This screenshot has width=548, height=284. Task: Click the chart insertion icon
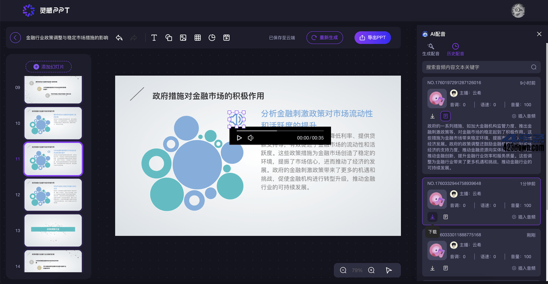pos(212,37)
